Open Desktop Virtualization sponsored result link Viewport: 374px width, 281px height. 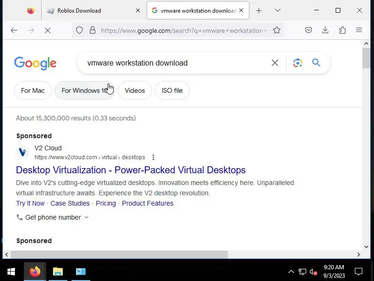(131, 170)
